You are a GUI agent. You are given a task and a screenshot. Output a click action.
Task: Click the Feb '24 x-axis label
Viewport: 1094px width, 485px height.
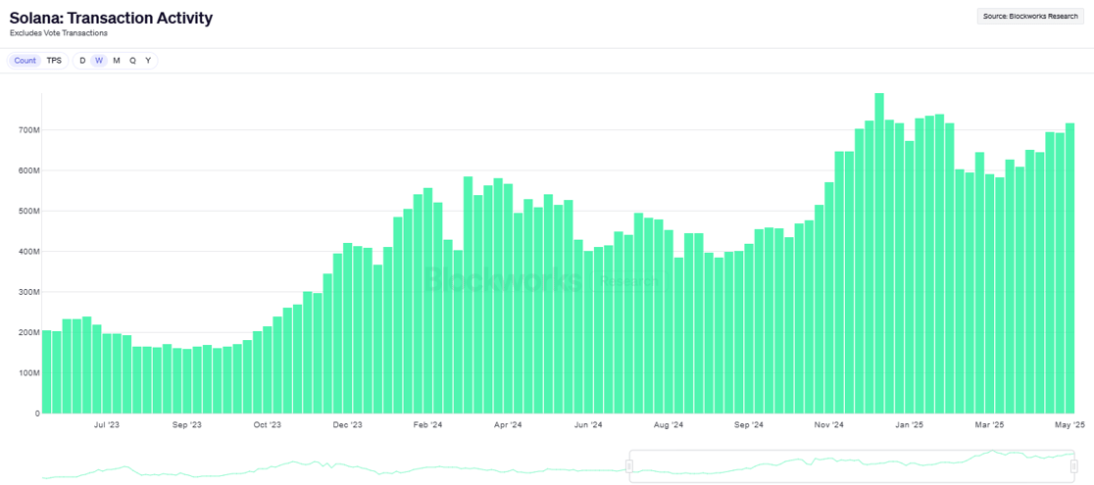point(427,424)
